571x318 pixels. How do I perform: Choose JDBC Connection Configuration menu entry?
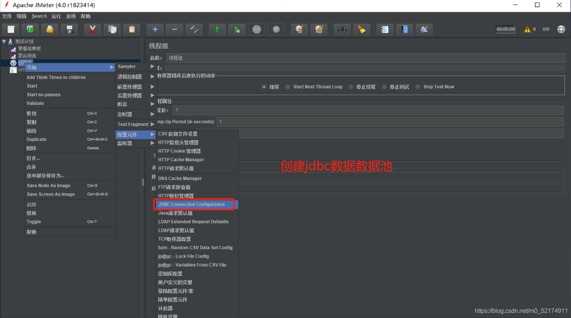(197, 204)
